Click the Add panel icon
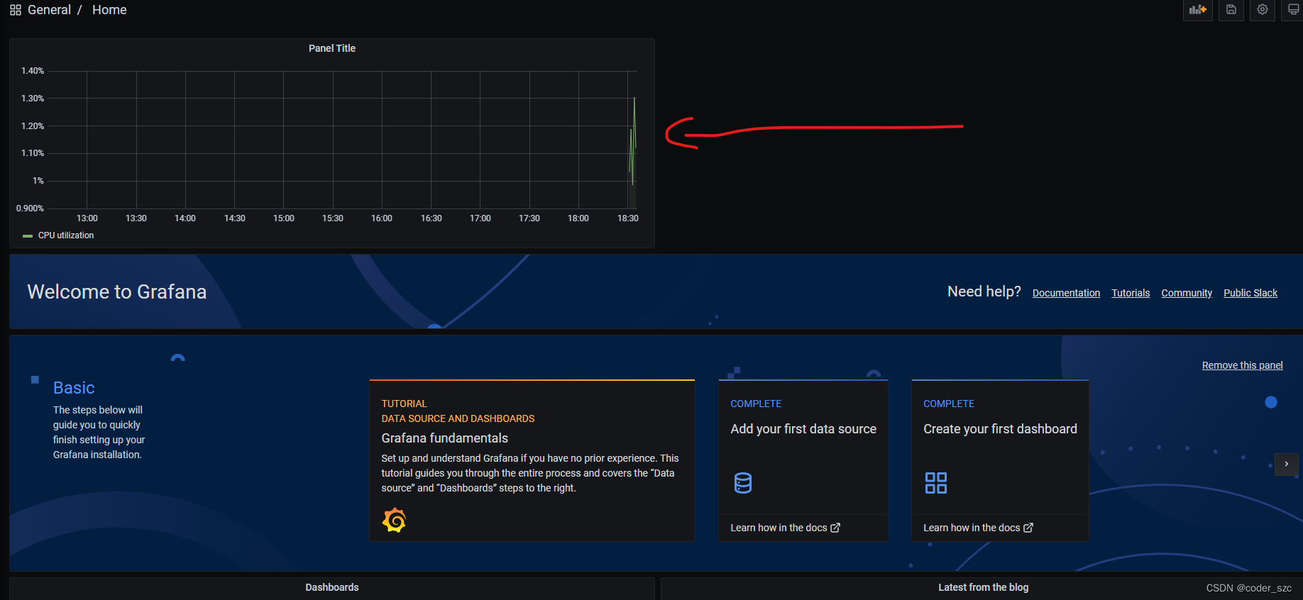The height and width of the screenshot is (600, 1303). point(1197,10)
